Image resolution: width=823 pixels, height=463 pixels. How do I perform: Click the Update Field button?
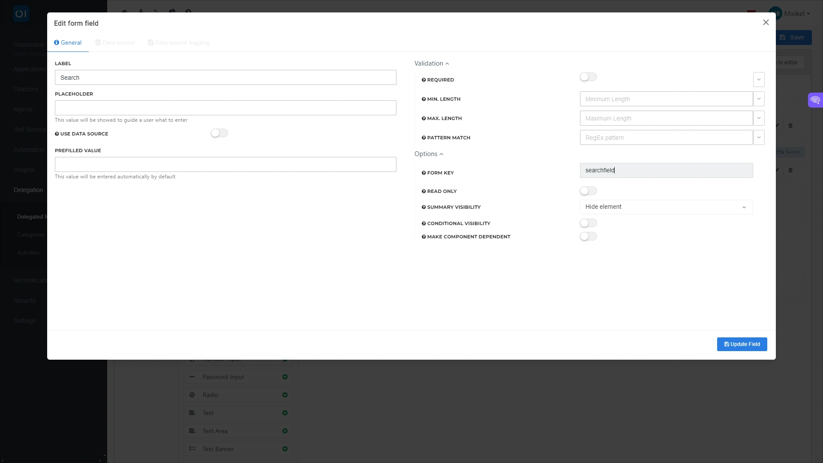pyautogui.click(x=742, y=344)
